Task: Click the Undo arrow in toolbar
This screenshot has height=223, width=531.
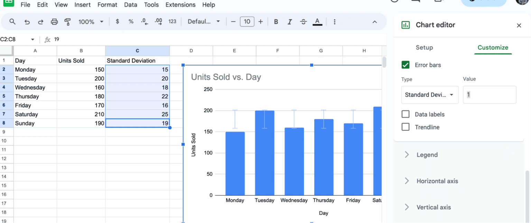Action: [27, 22]
